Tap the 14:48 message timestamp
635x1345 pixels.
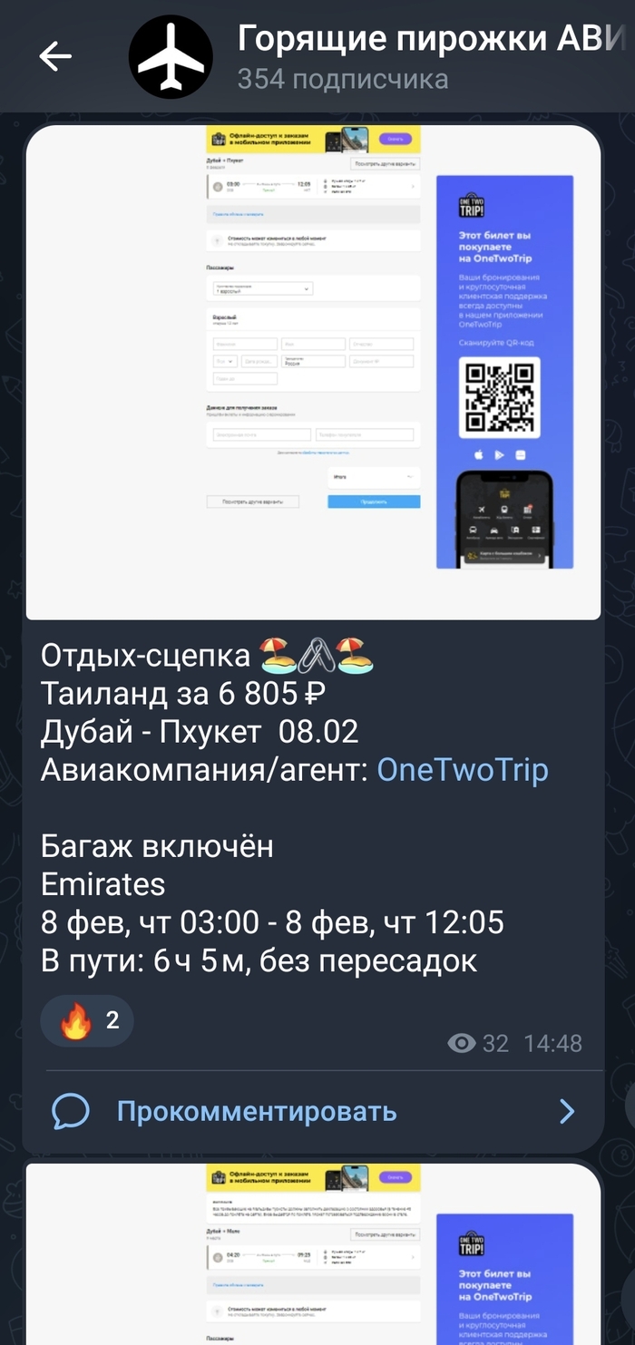(x=553, y=1044)
